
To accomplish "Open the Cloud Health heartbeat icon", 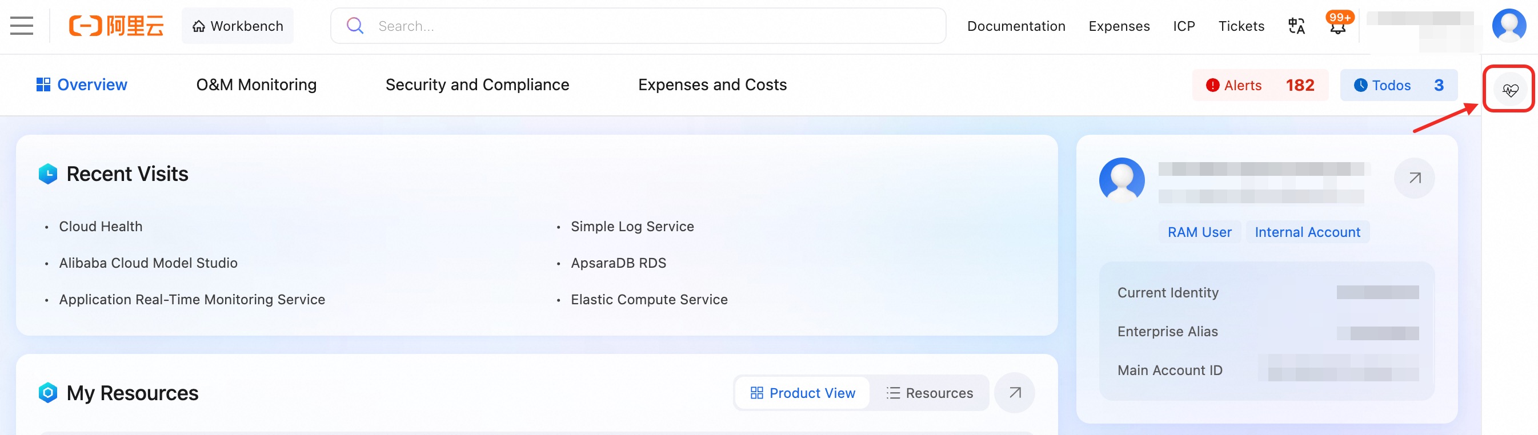I will (1510, 90).
